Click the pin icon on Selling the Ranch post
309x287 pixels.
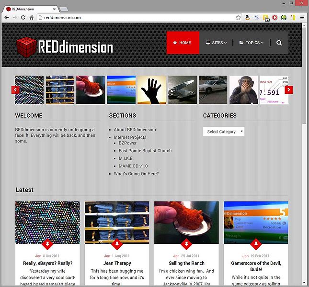[186, 244]
